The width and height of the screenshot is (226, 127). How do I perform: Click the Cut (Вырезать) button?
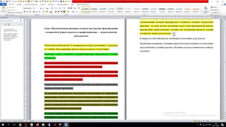[x=11, y=7]
